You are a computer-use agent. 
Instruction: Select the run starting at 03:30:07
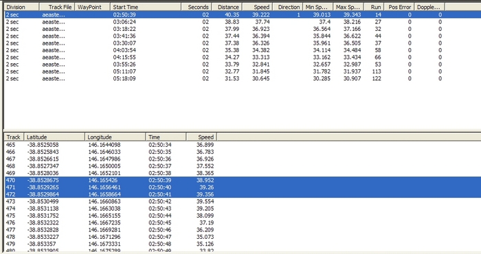(243, 43)
